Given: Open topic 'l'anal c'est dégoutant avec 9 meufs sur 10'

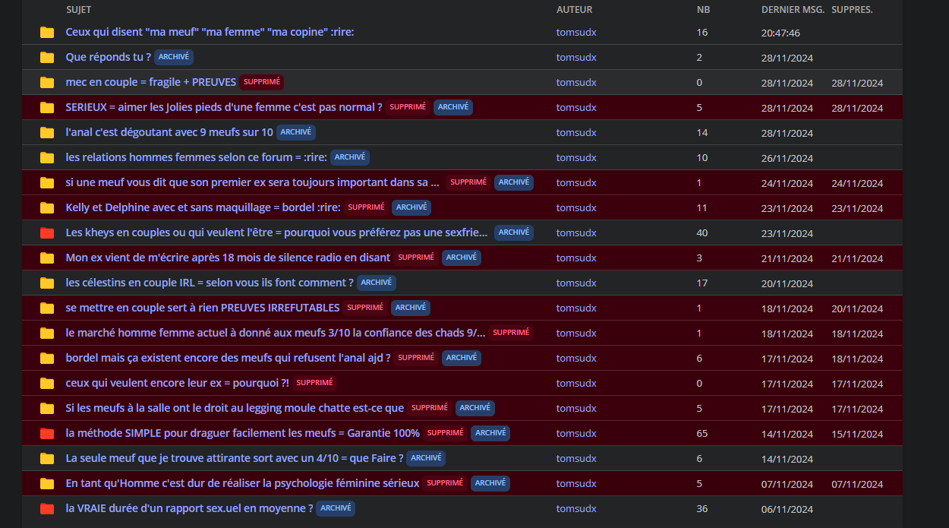Looking at the screenshot, I should click(169, 132).
